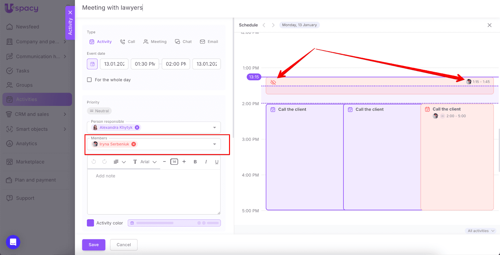The image size is (500, 255).
Task: Open the All activities filter dropdown
Action: [x=481, y=231]
